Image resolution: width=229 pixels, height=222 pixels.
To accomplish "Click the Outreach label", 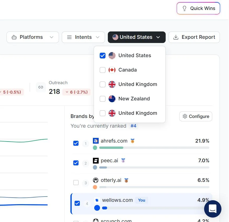I will point(58,83).
